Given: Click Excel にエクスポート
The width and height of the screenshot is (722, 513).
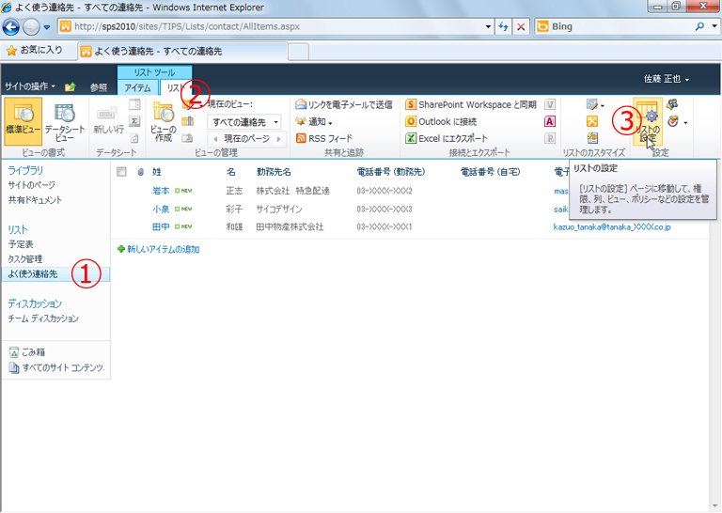Looking at the screenshot, I should point(447,138).
